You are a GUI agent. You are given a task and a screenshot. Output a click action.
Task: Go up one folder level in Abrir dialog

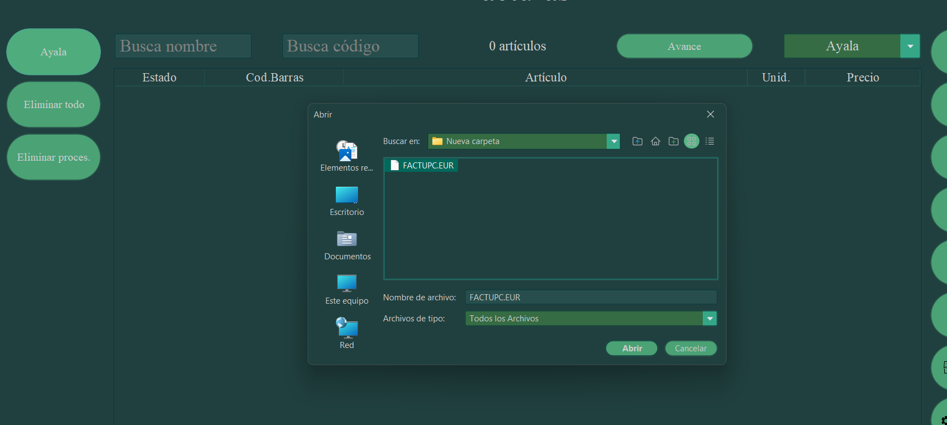[x=637, y=141]
